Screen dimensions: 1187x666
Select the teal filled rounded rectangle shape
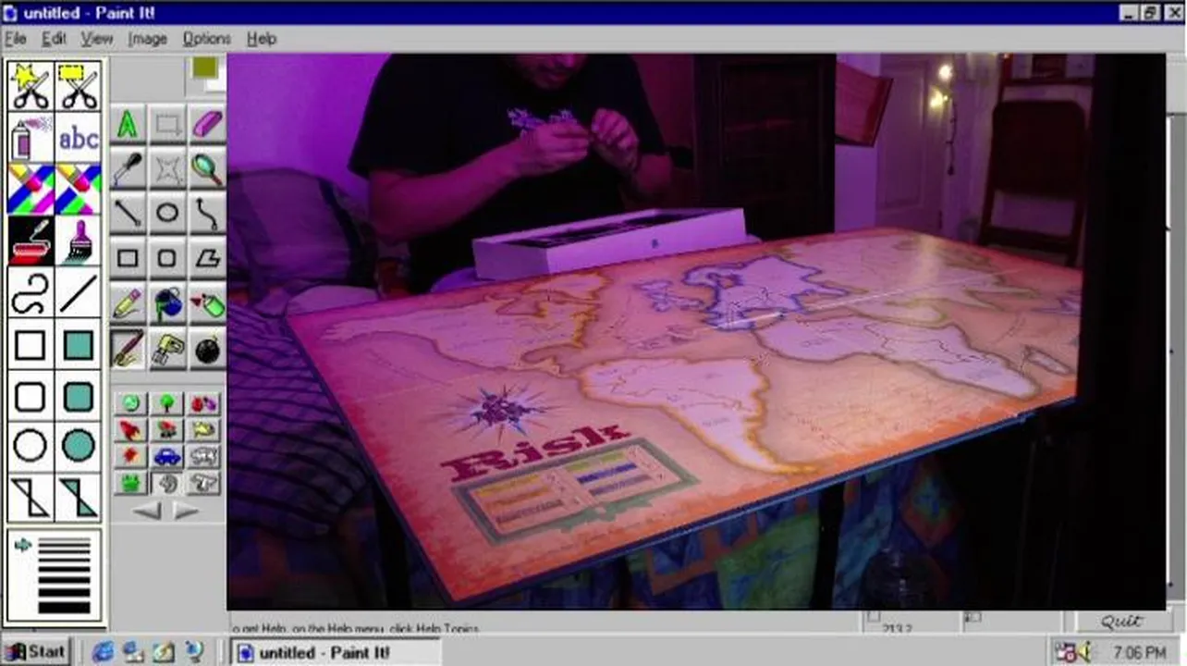pyautogui.click(x=79, y=397)
